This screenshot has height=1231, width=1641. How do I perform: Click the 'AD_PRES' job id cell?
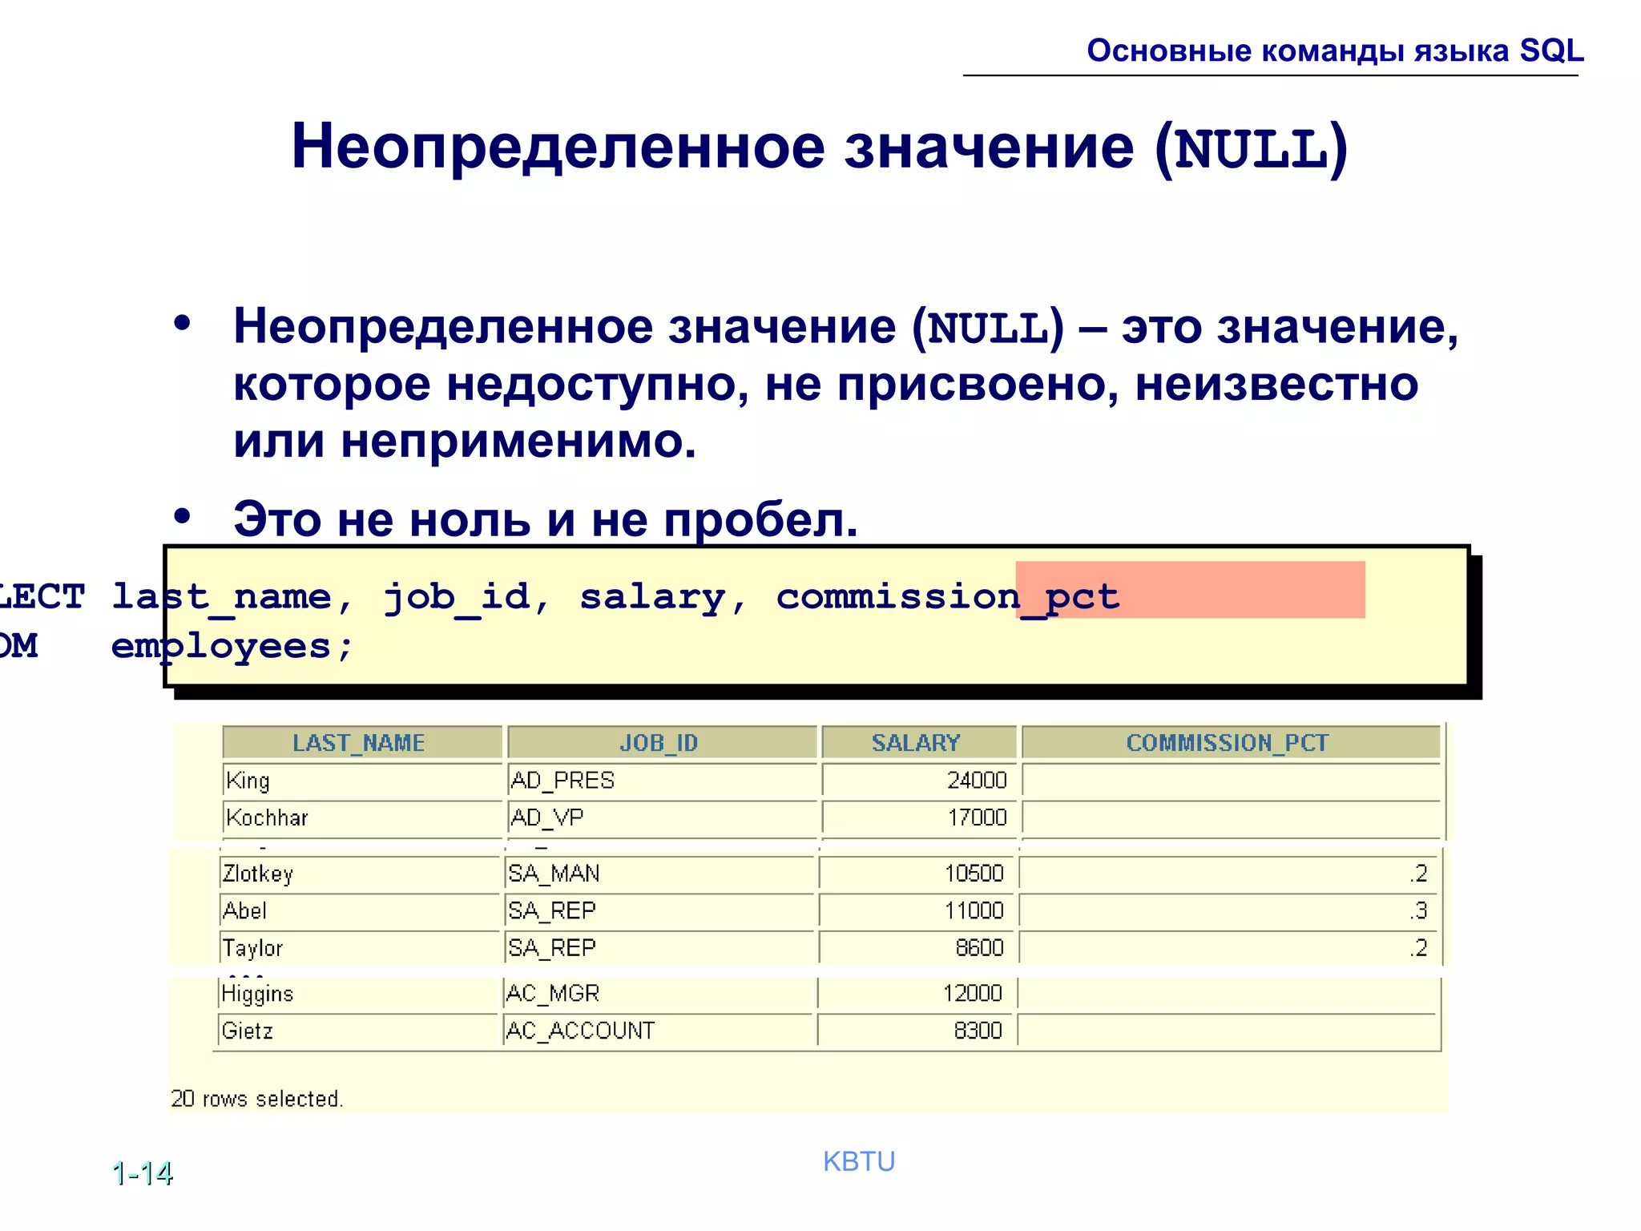pos(662,780)
